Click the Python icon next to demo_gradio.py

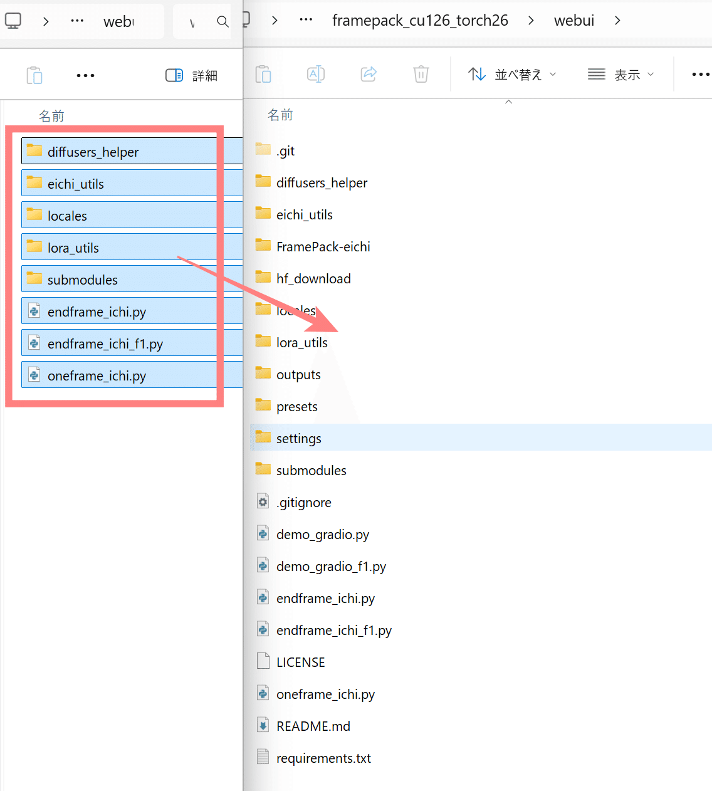[263, 533]
